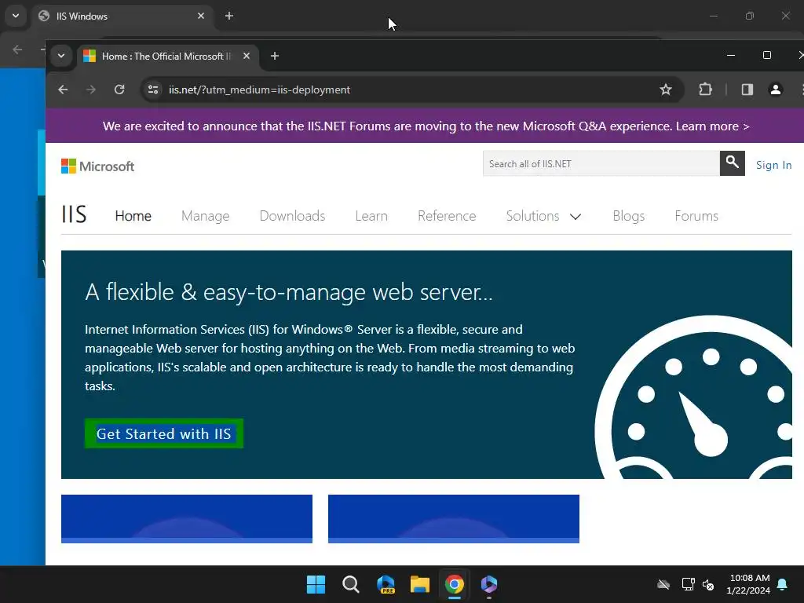Open taskbar Search
Screen dimensions: 804x603
click(x=351, y=584)
